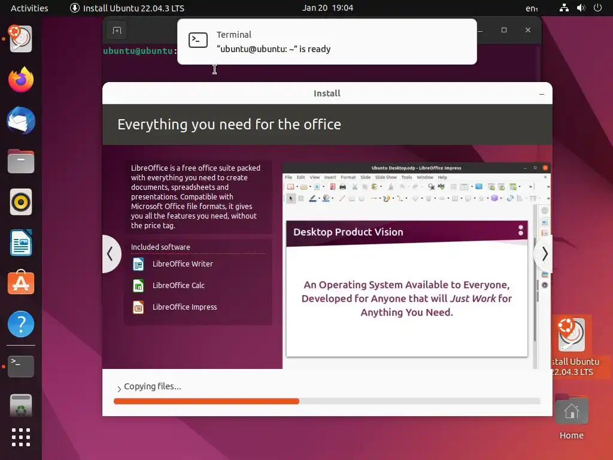Open the Ubuntu installer icon in the dock
This screenshot has width=613, height=460.
click(21, 39)
